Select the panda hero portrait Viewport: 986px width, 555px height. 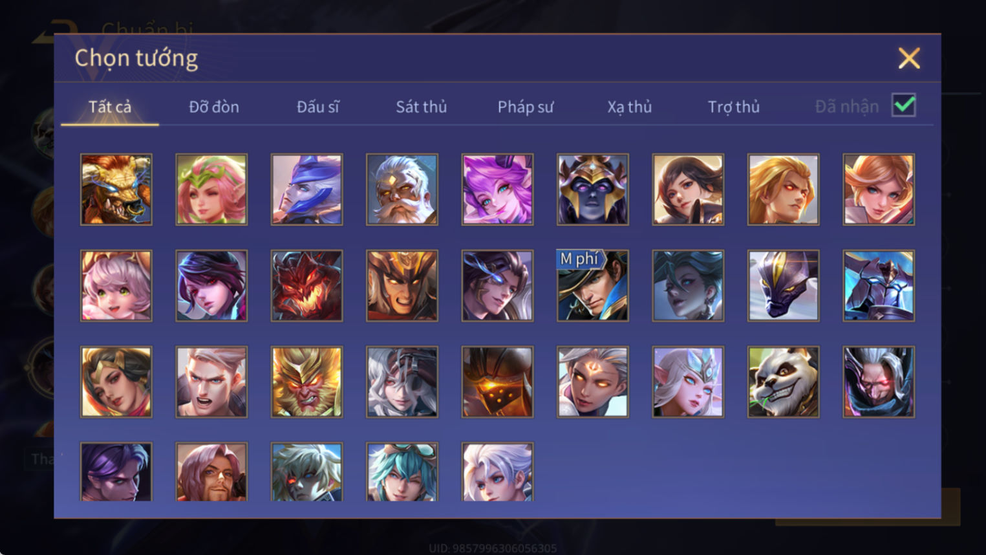[783, 382]
